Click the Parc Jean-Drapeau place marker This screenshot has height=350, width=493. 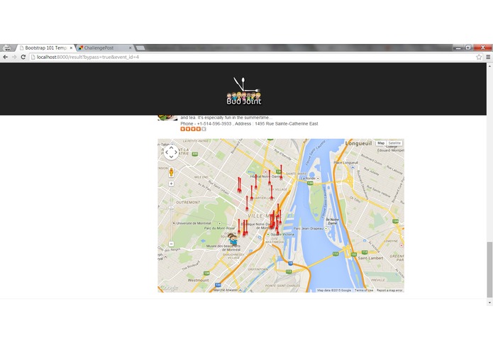(326, 229)
